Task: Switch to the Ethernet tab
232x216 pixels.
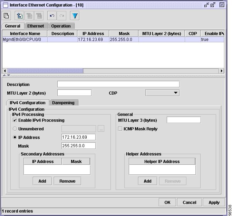Action: [36, 26]
